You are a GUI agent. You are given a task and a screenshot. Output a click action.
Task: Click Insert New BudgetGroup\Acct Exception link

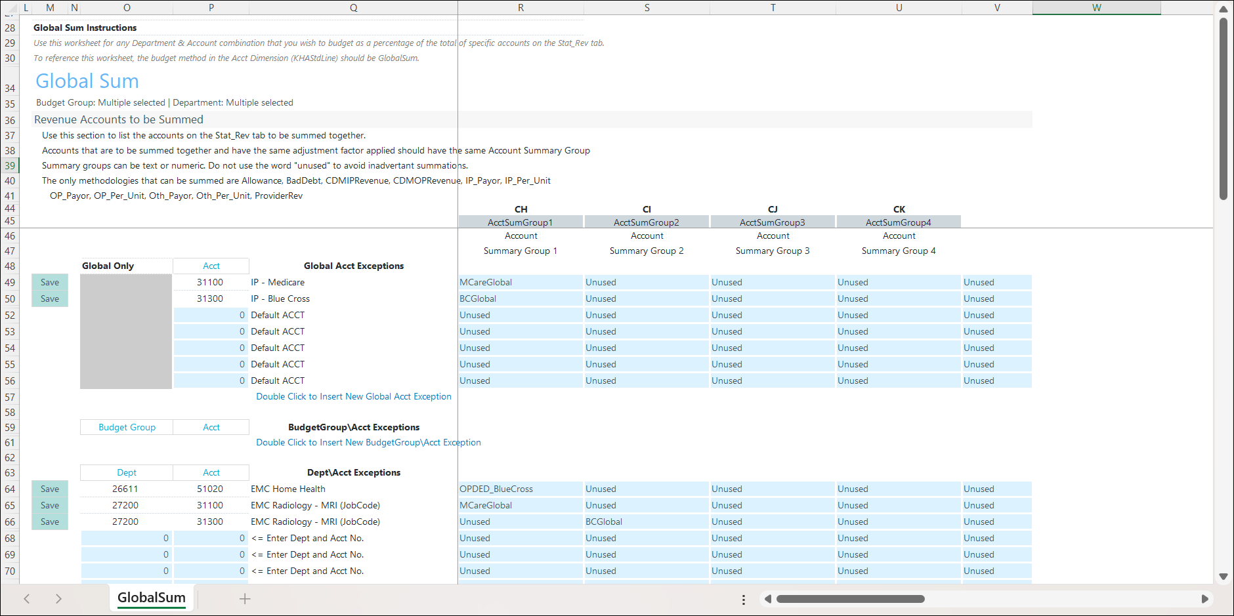click(x=368, y=443)
